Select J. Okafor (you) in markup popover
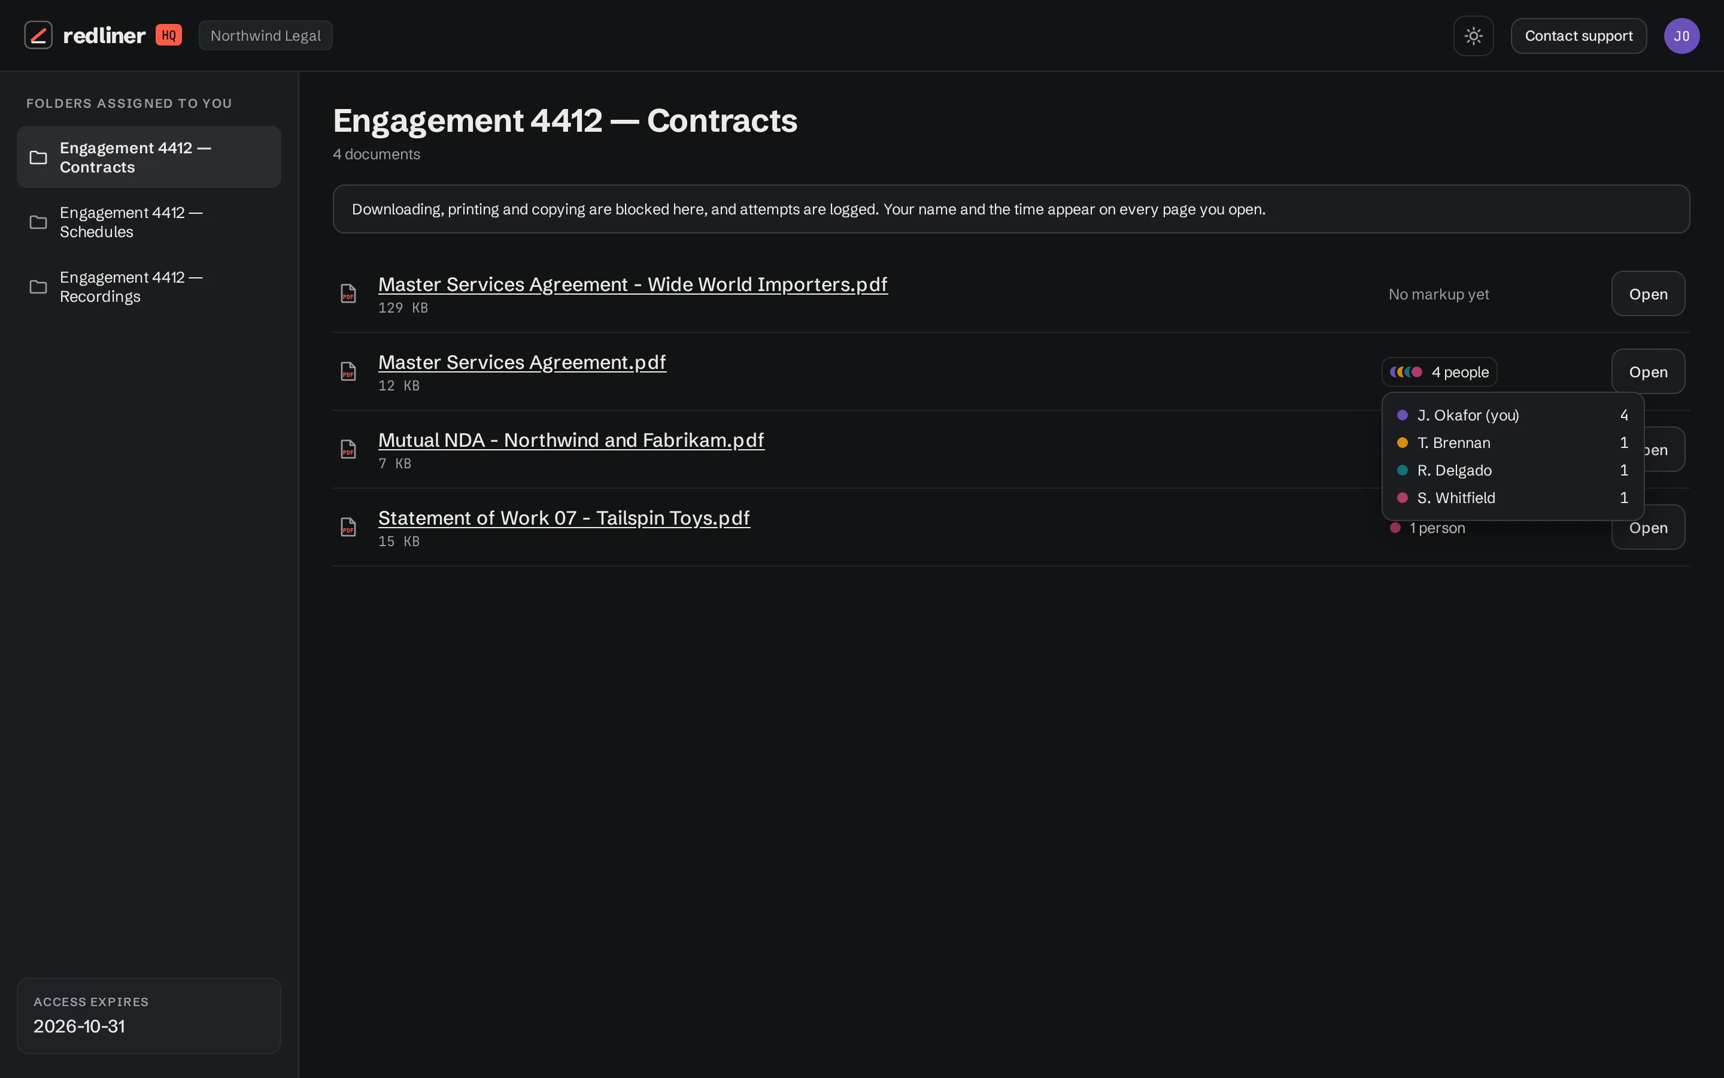The image size is (1724, 1078). (x=1513, y=415)
